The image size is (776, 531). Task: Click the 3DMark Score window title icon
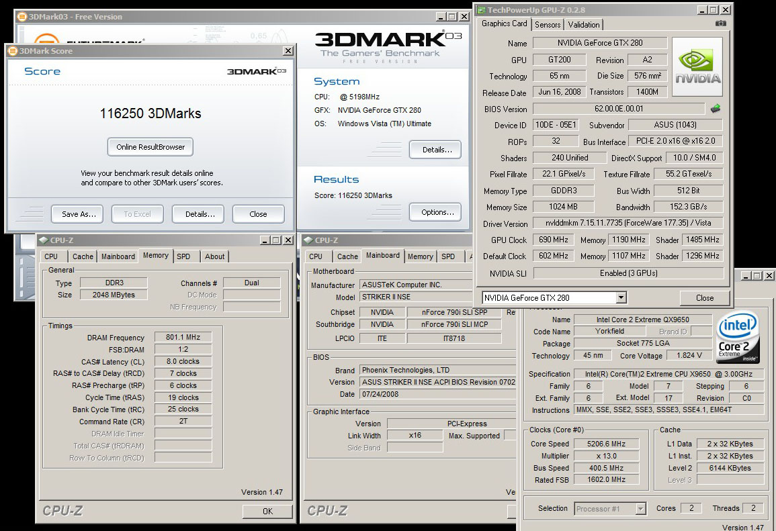pyautogui.click(x=12, y=51)
